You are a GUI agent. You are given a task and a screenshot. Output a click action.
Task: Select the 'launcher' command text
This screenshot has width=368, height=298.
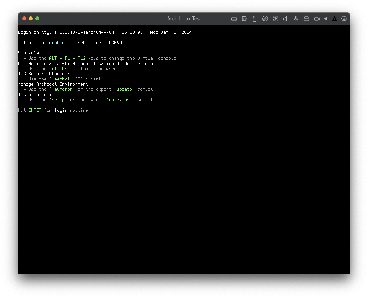(62, 89)
